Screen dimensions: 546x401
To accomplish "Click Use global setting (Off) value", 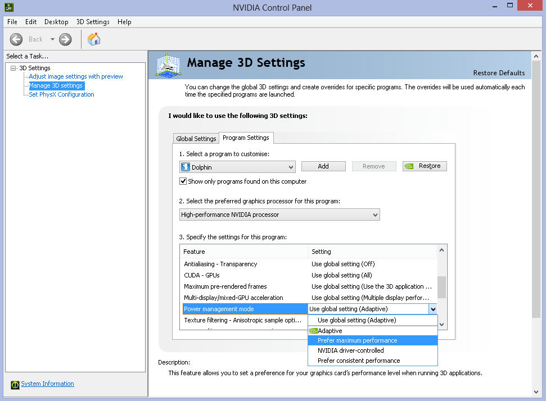I will point(343,264).
